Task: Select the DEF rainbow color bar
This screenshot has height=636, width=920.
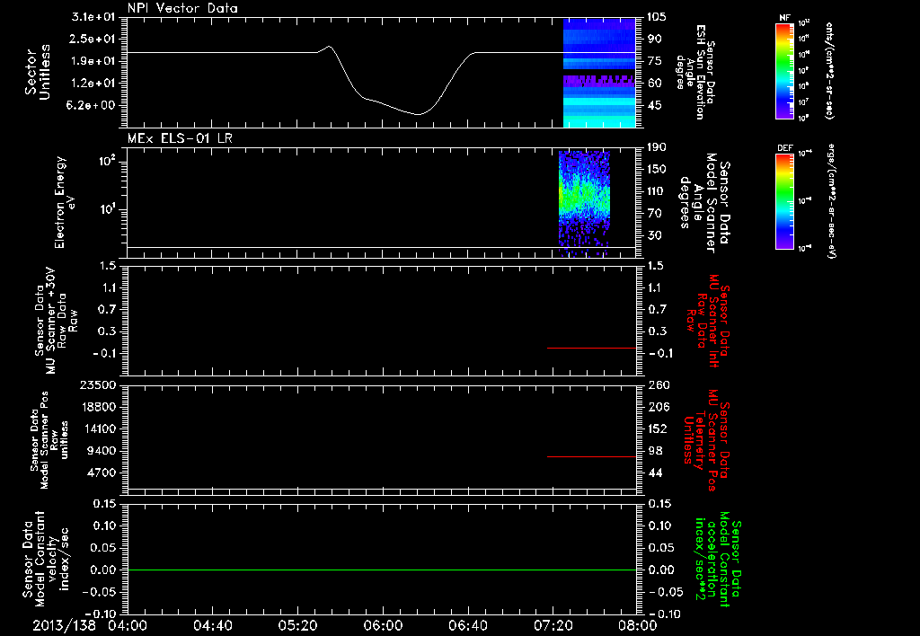Action: click(x=784, y=201)
